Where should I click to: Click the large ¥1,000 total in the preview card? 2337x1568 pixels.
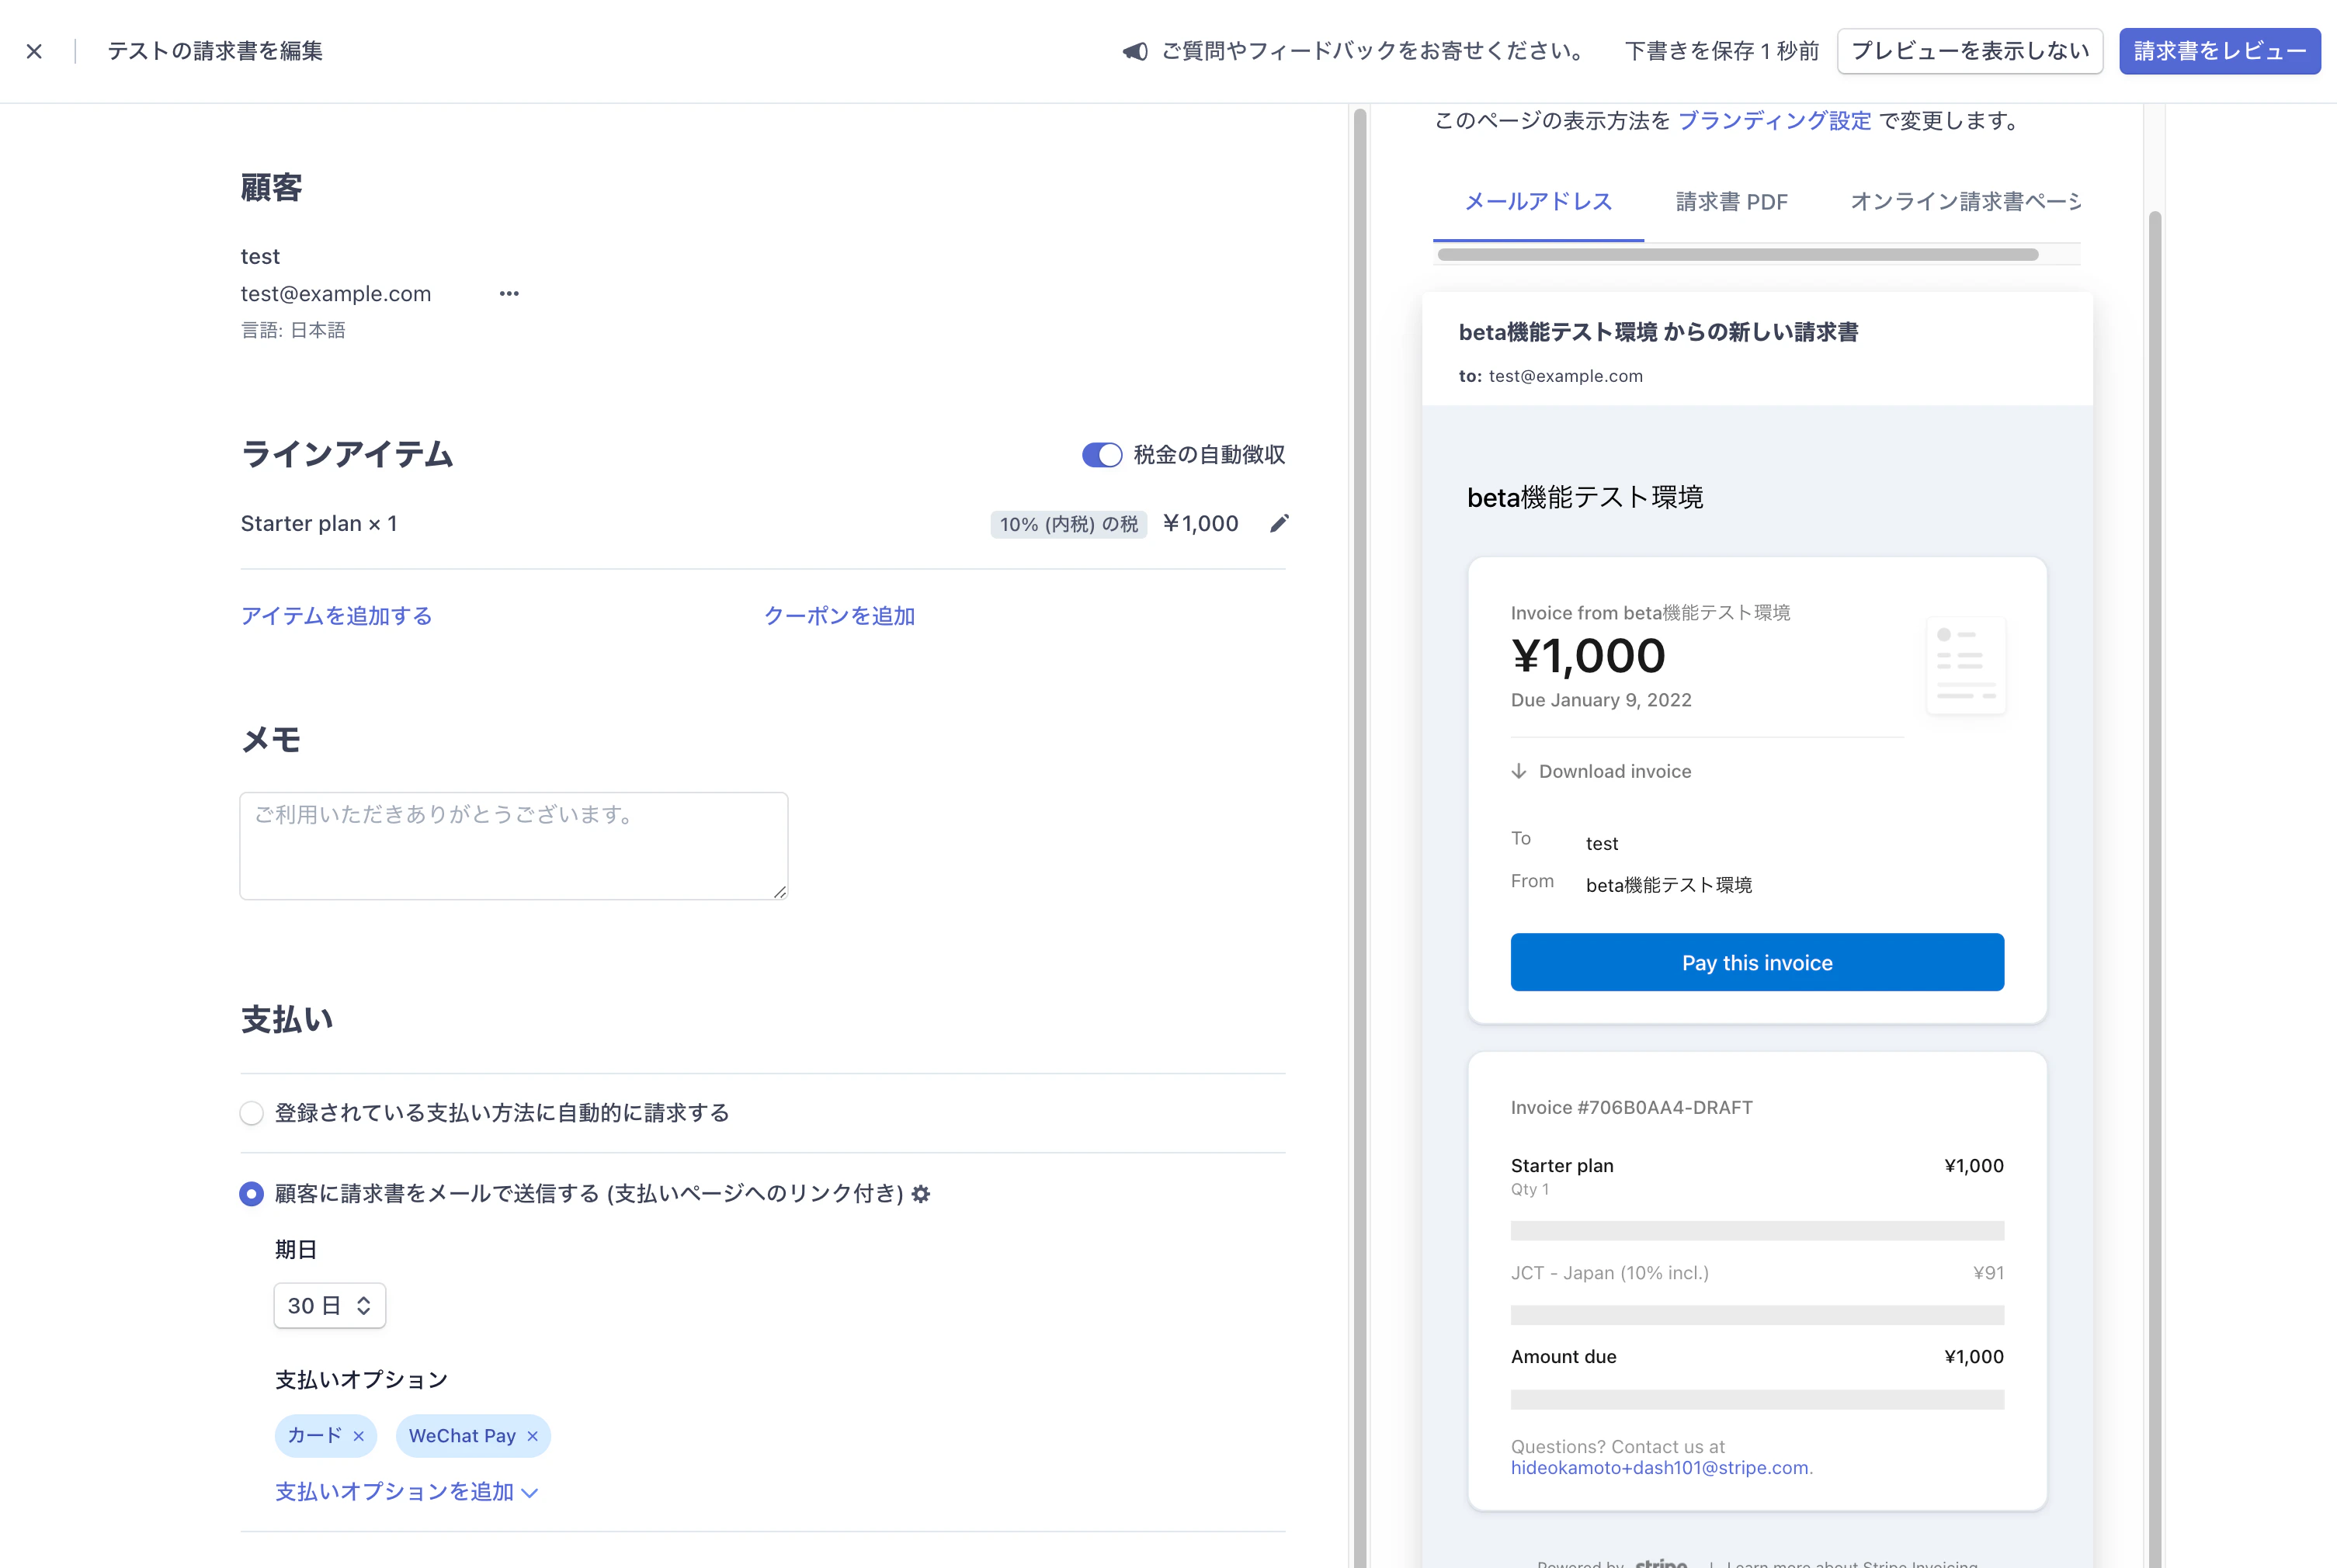coord(1588,656)
